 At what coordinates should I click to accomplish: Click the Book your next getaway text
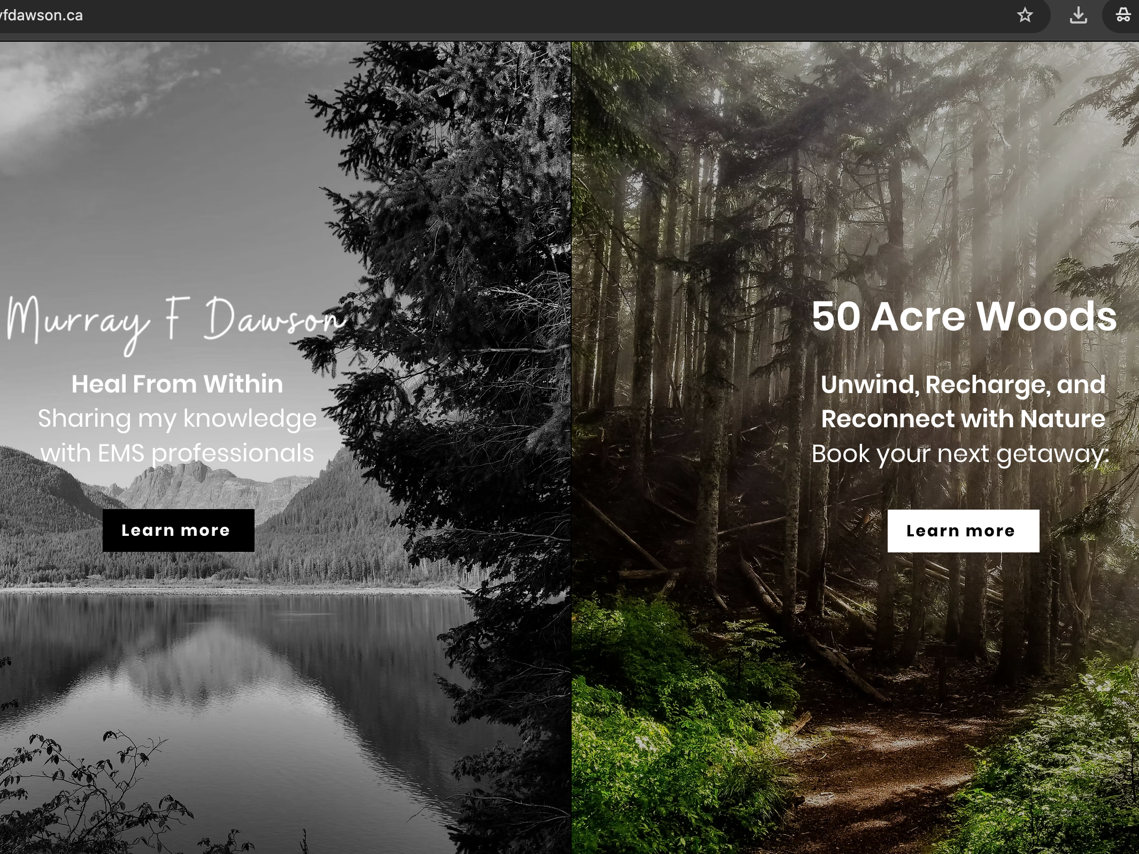tap(960, 454)
